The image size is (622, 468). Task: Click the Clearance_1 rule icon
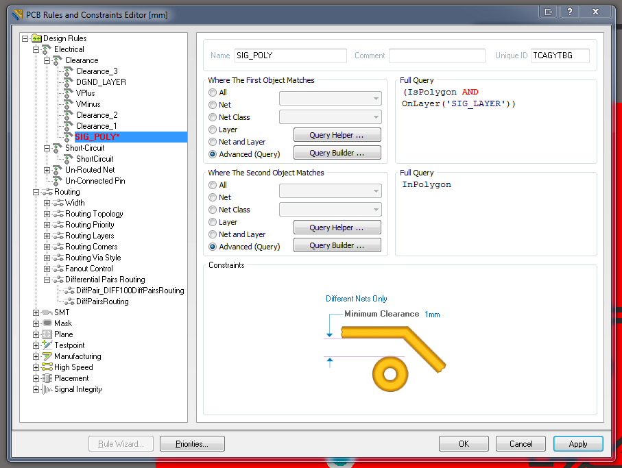[x=69, y=126]
